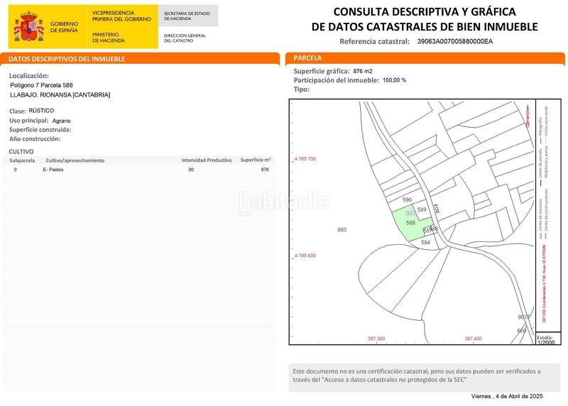Click parcel number '590' on the map

point(407,200)
